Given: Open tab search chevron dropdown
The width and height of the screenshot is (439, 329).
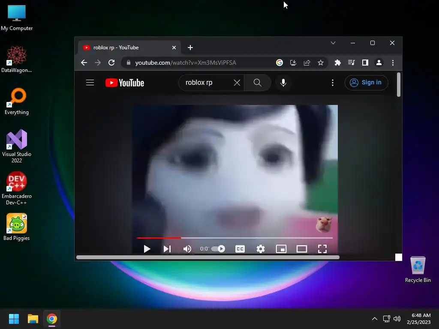Looking at the screenshot, I should [x=333, y=43].
